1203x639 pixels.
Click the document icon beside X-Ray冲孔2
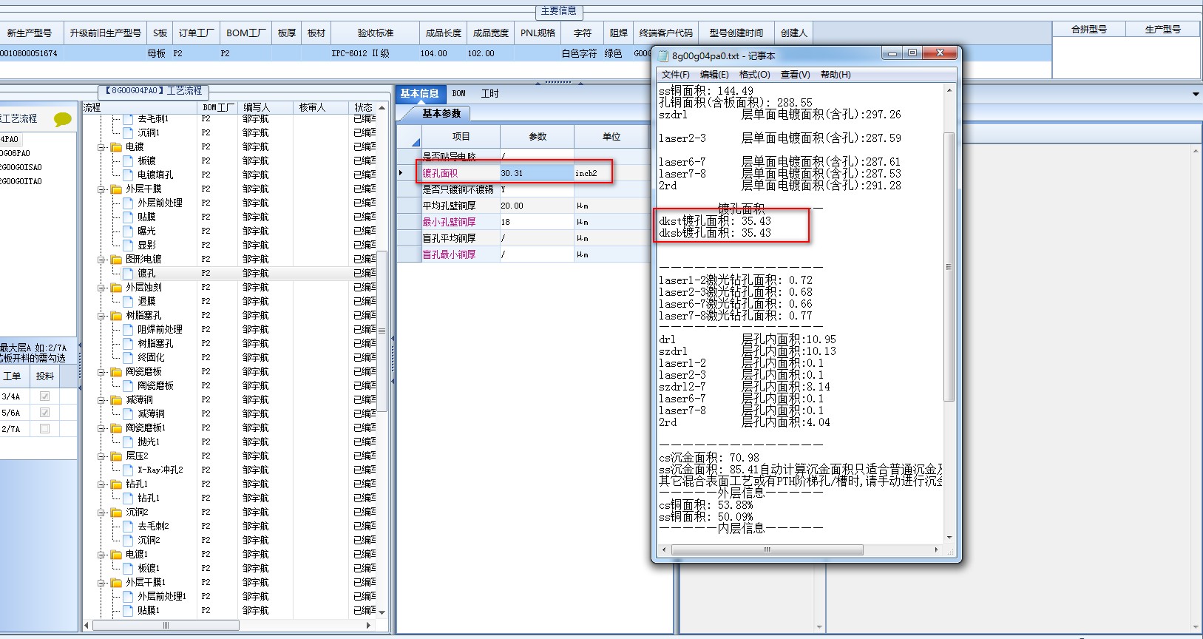click(x=128, y=470)
